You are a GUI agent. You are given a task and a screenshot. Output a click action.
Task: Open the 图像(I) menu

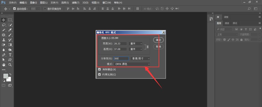click(34, 3)
